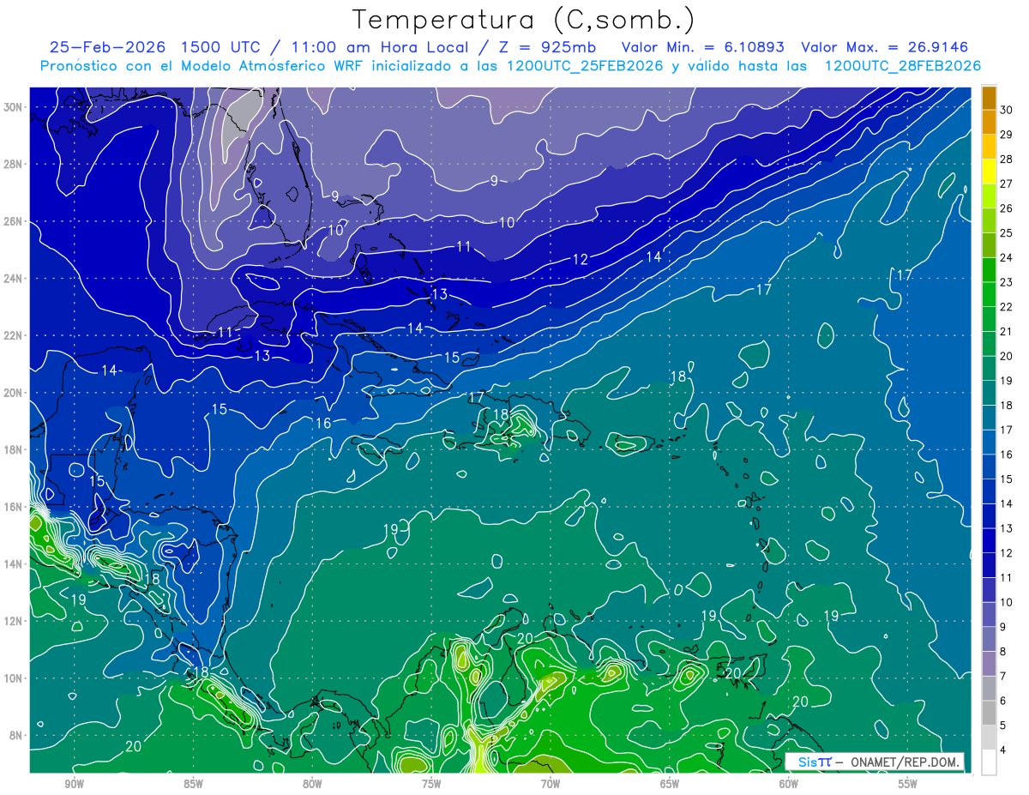Click the 24N latitude axis label
1029x795 pixels.
pyautogui.click(x=14, y=278)
